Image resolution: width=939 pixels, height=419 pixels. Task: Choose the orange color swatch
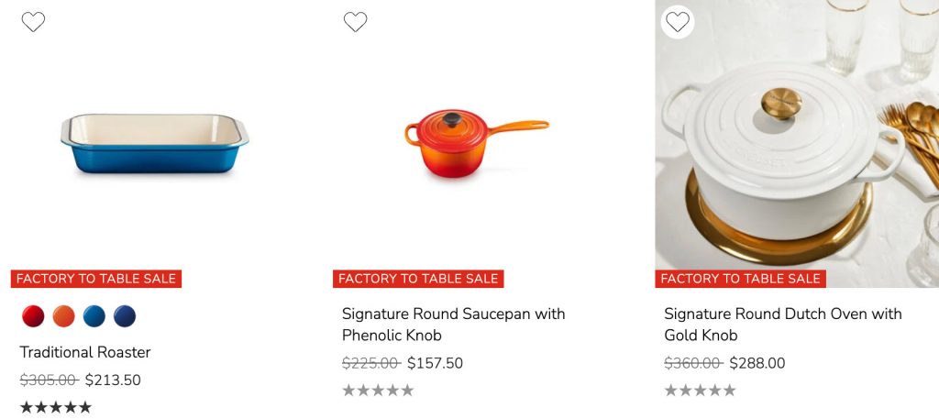(x=63, y=316)
